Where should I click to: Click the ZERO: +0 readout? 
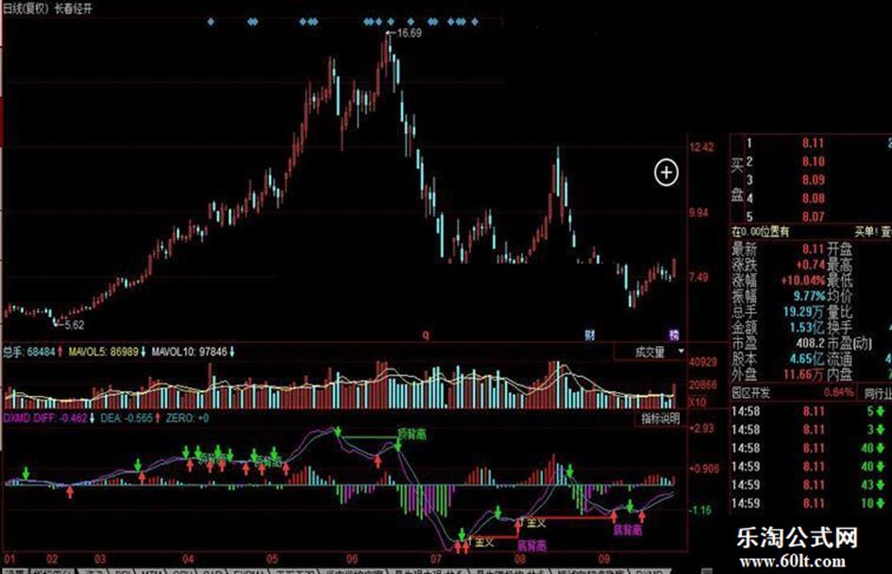pyautogui.click(x=187, y=418)
